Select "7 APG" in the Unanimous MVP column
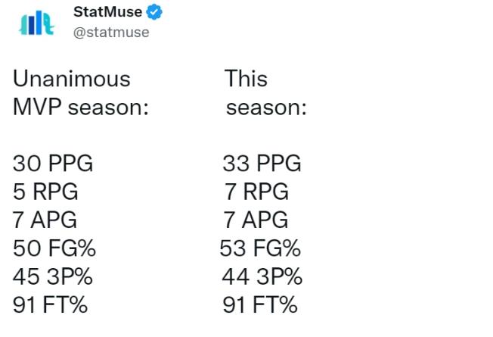This screenshot has height=337, width=493. 45,220
